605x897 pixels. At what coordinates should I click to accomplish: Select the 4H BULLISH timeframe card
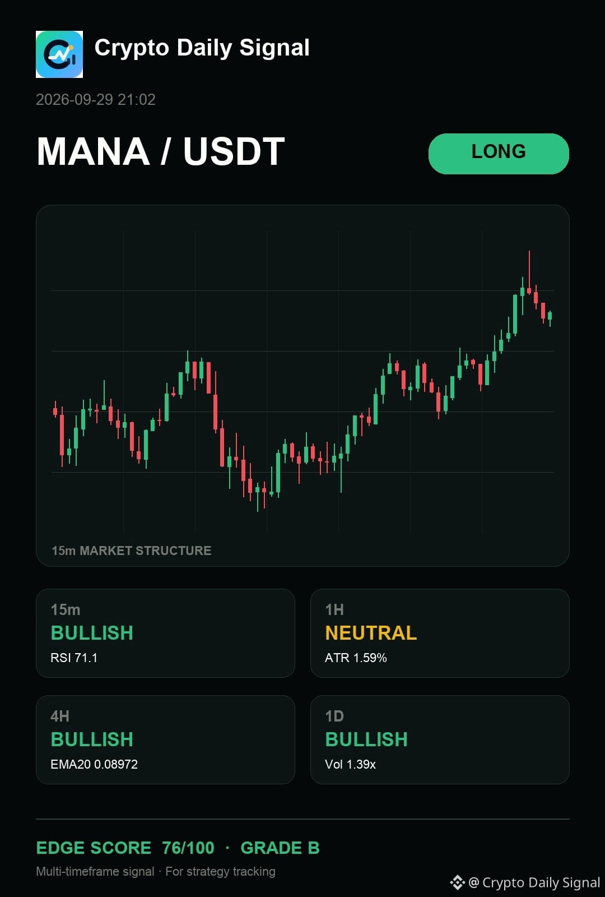tap(165, 739)
